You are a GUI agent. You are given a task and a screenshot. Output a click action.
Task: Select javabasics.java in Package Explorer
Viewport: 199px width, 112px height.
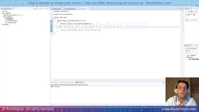(x=12, y=23)
